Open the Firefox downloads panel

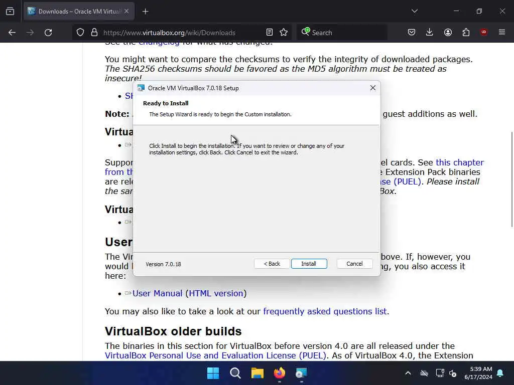(x=430, y=32)
